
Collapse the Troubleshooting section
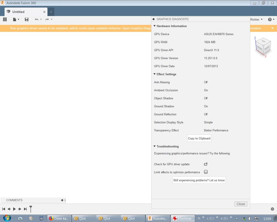154,146
